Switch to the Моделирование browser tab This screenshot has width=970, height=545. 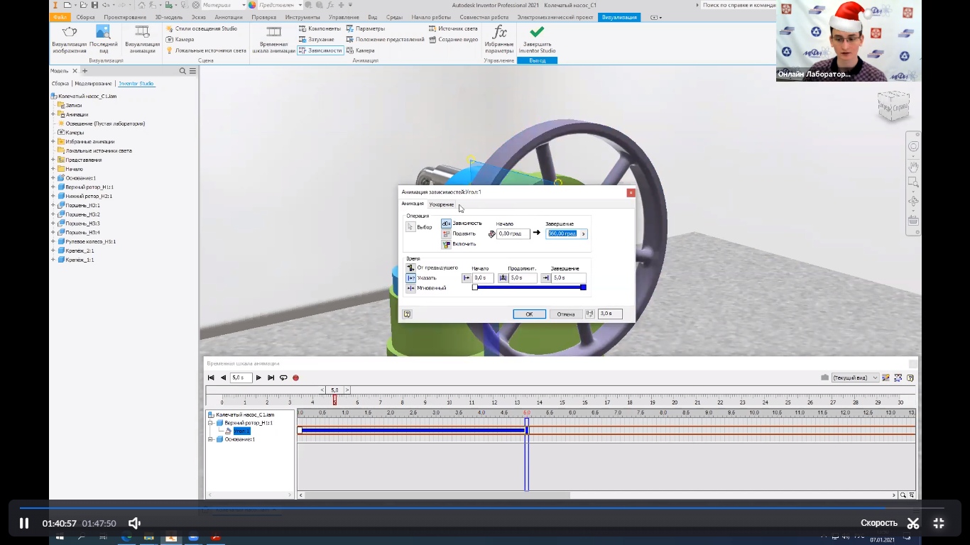pos(93,84)
